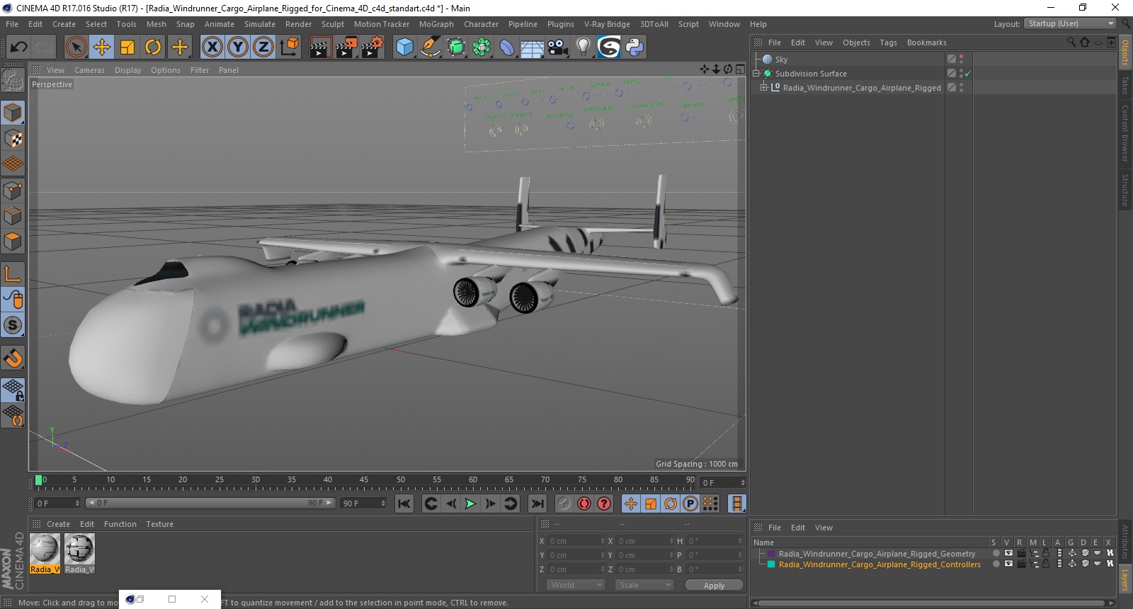The image size is (1133, 609).
Task: Toggle the Z axis lock
Action: click(263, 47)
